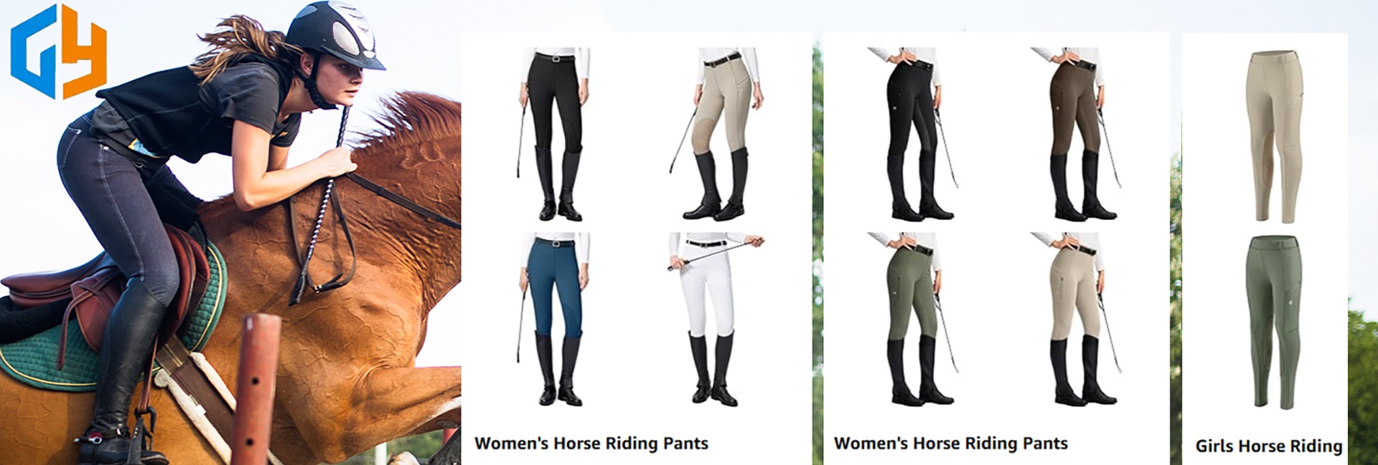Select the black women's riding pants image
This screenshot has height=465, width=1378.
click(x=554, y=134)
